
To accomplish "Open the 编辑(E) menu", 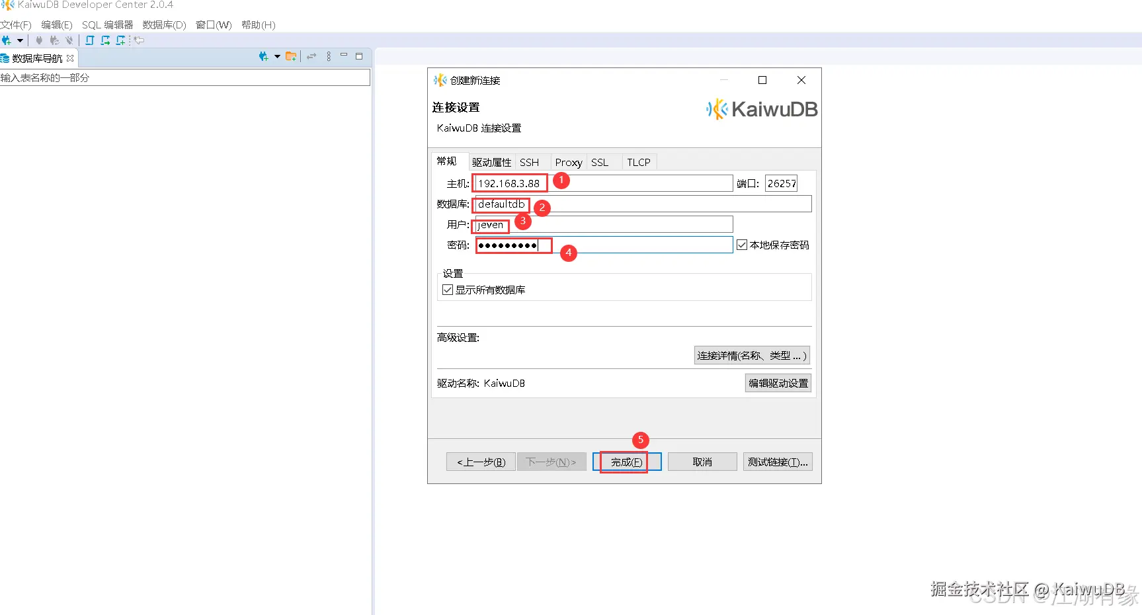I will (57, 25).
